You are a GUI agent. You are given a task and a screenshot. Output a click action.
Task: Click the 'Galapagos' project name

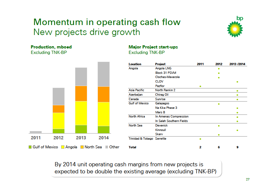(x=162, y=103)
